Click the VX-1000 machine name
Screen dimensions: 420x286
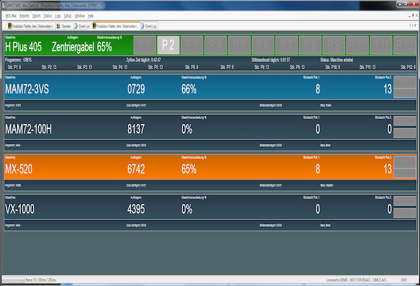pos(20,209)
